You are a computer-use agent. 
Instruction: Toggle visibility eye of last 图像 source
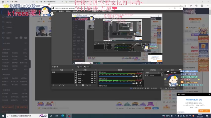[92, 83]
